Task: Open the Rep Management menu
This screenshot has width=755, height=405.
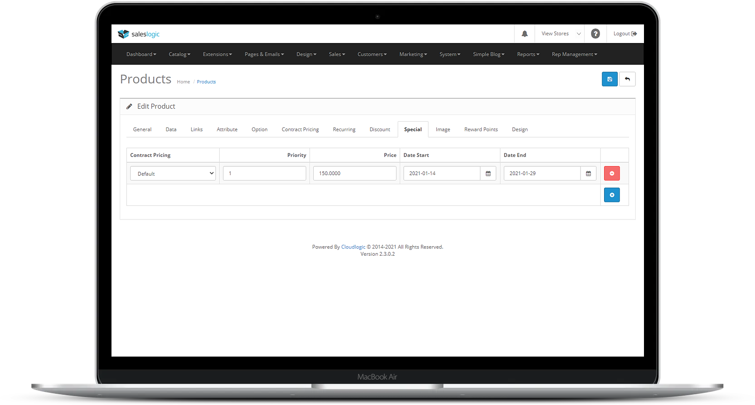Action: (x=574, y=54)
